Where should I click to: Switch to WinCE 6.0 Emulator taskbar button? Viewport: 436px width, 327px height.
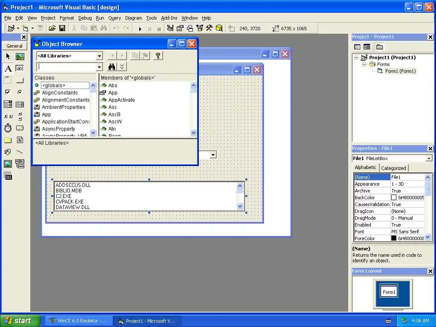point(78,321)
